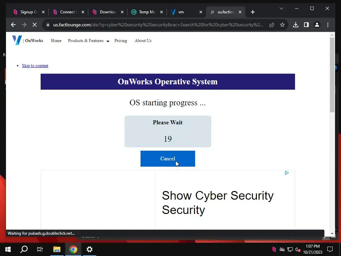This screenshot has height=256, width=341.
Task: Open a new tab with plus button
Action: 252,12
